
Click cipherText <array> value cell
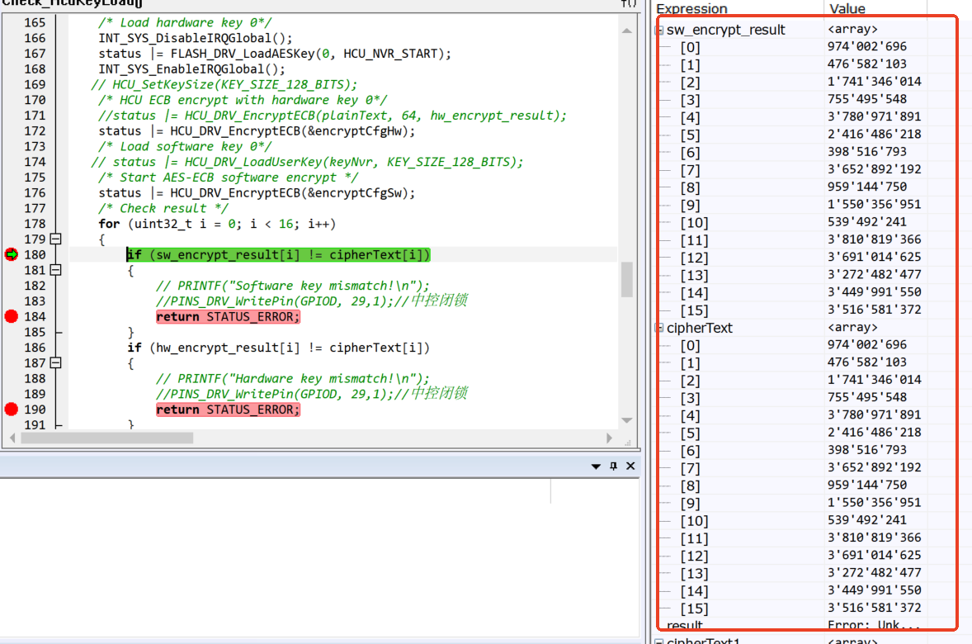pos(852,328)
